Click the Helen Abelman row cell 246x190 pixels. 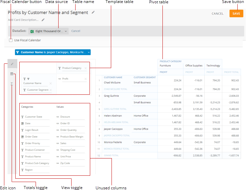pyautogui.click(x=113, y=116)
